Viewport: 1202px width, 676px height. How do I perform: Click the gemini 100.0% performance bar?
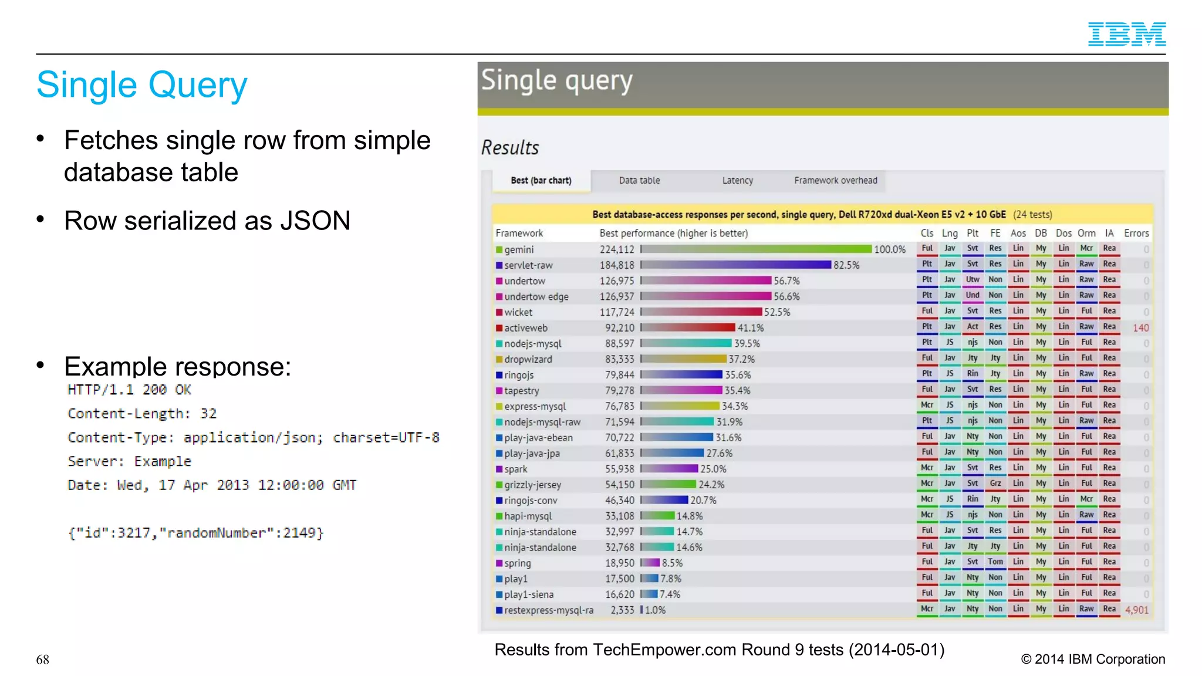pos(757,249)
